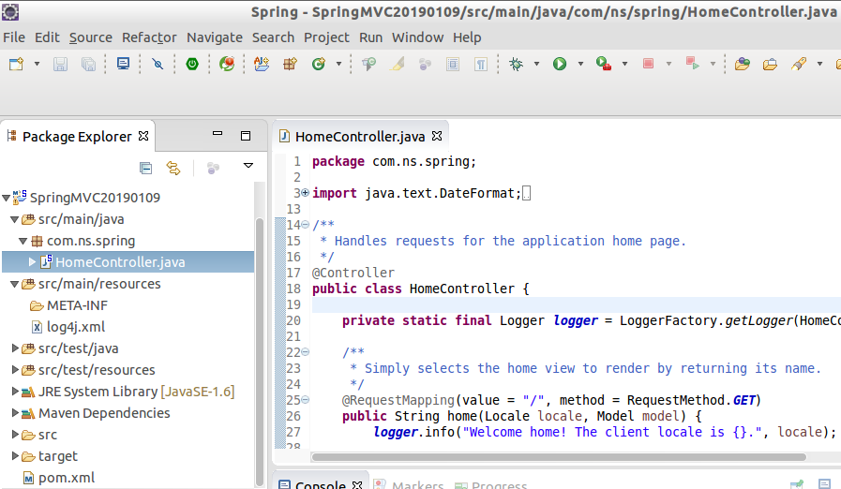Collapse the com.ns.spring package
The image size is (841, 489).
pos(23,242)
